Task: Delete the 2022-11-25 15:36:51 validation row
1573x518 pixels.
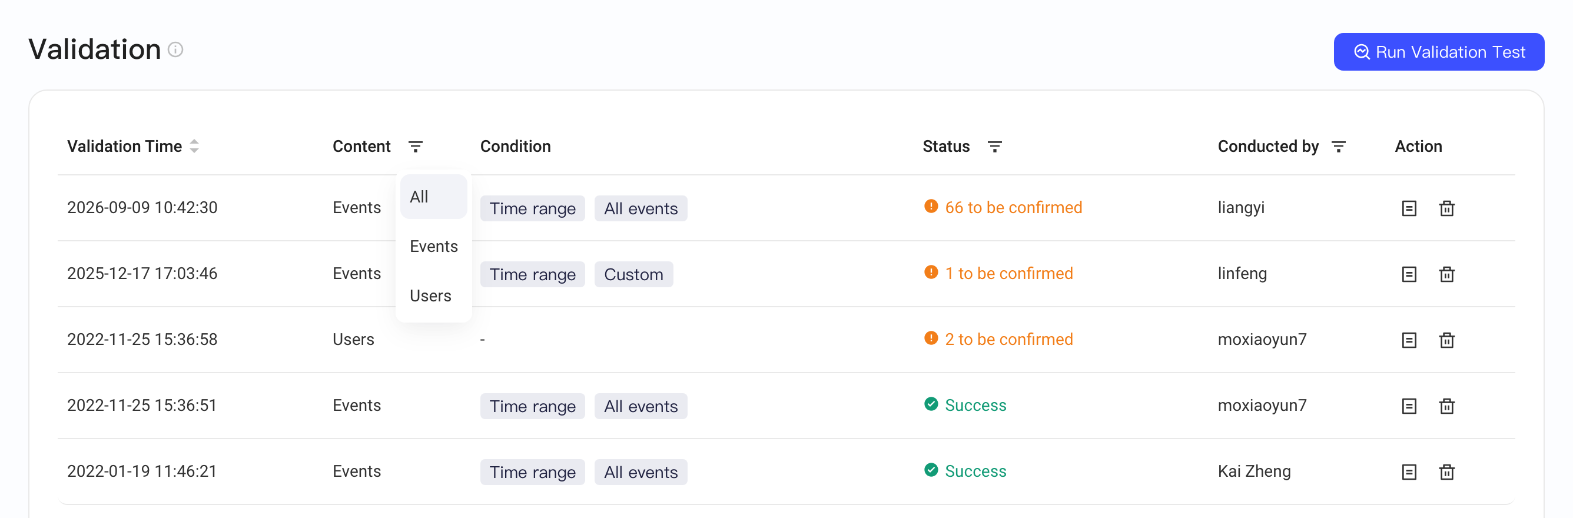Action: [1446, 406]
